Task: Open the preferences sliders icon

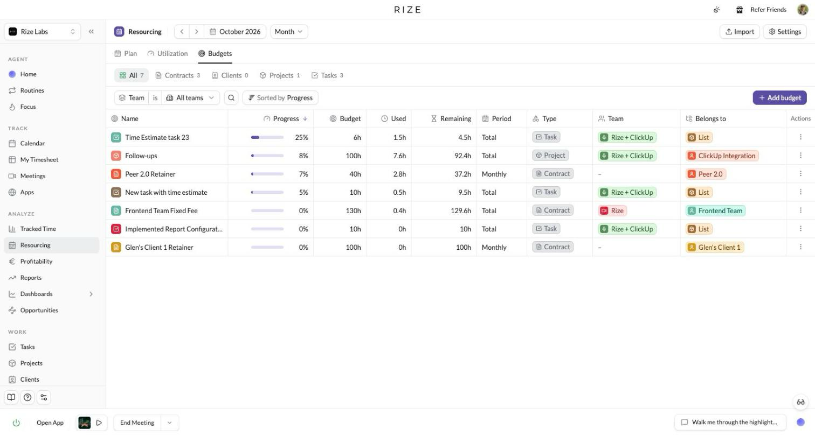Action: [x=44, y=397]
